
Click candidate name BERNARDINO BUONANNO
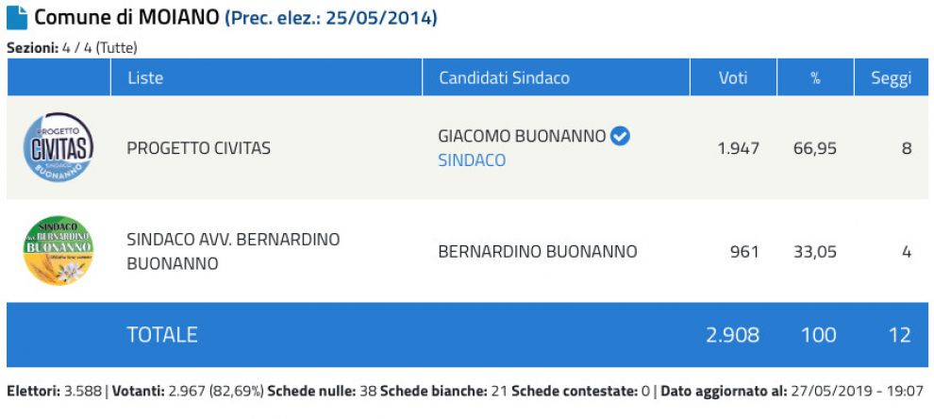538,251
